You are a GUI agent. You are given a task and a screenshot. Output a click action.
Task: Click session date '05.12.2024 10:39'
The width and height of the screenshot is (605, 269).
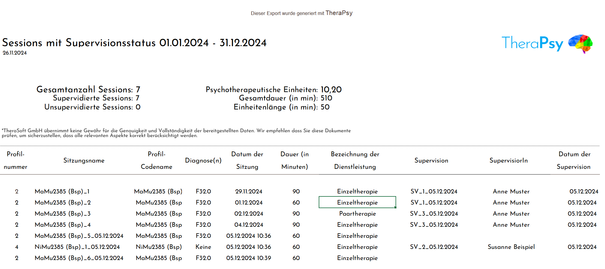(249, 258)
